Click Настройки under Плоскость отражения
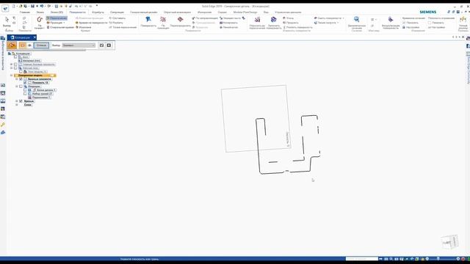 point(436,27)
